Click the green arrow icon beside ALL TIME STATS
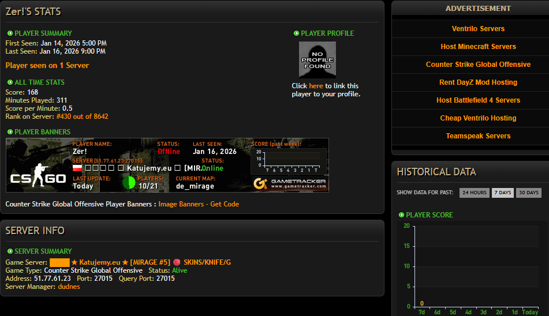Image resolution: width=549 pixels, height=316 pixels. [10, 82]
